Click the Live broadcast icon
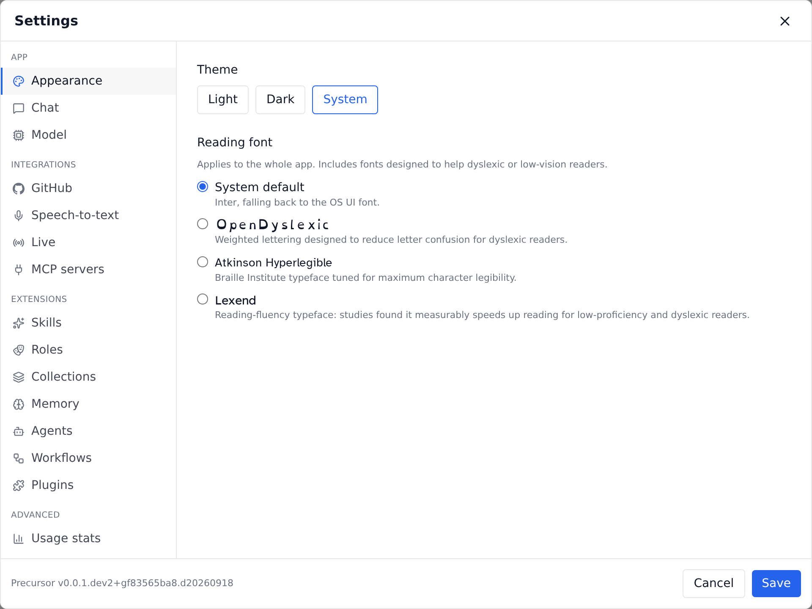This screenshot has width=812, height=609. click(19, 243)
